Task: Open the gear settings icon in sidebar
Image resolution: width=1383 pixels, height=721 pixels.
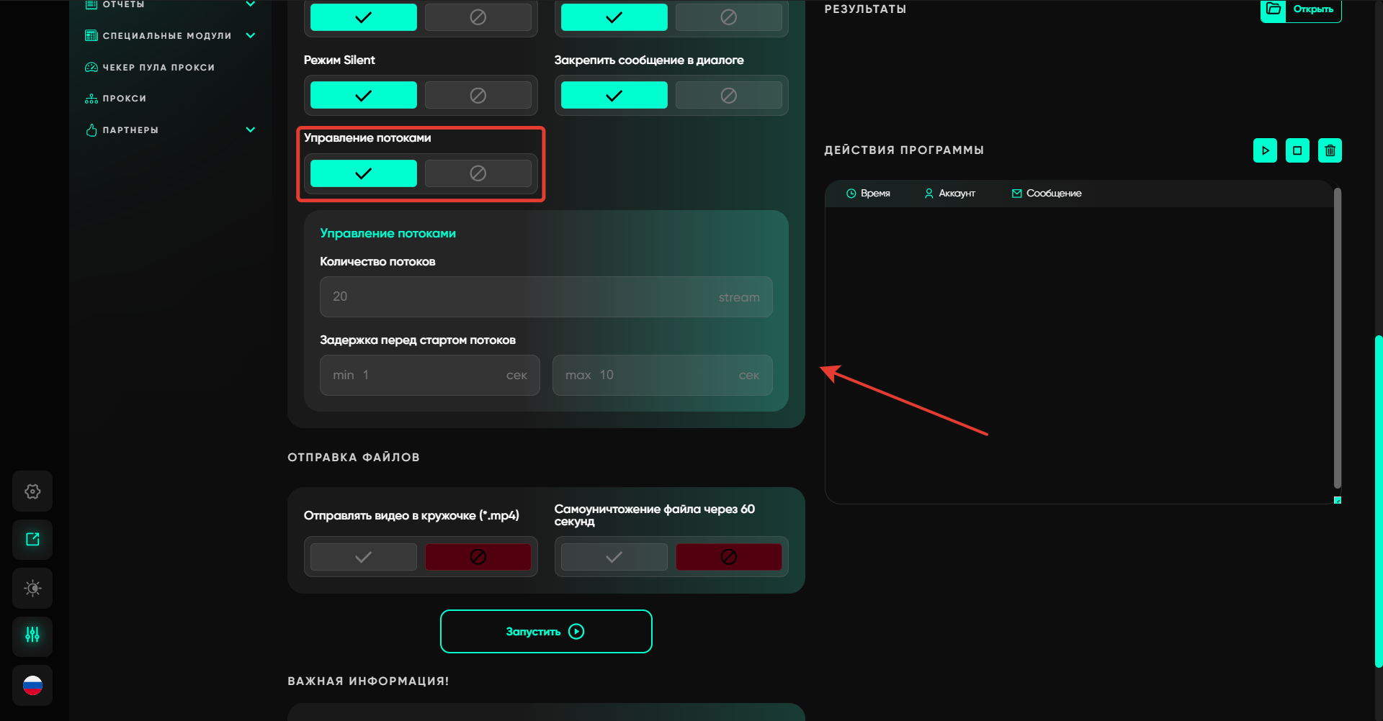Action: pos(32,491)
